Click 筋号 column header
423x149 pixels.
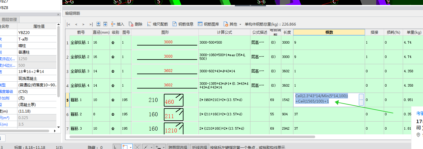pos(81,32)
